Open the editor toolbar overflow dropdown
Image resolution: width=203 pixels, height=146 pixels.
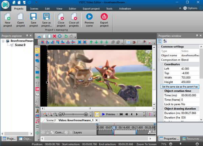[x=75, y=37]
